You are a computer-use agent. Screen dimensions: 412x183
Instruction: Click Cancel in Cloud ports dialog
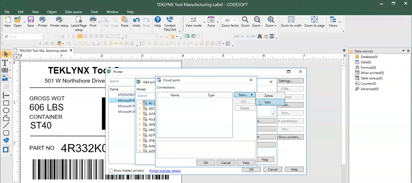(226, 163)
